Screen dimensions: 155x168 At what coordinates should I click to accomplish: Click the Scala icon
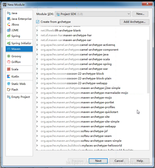pos(9,69)
